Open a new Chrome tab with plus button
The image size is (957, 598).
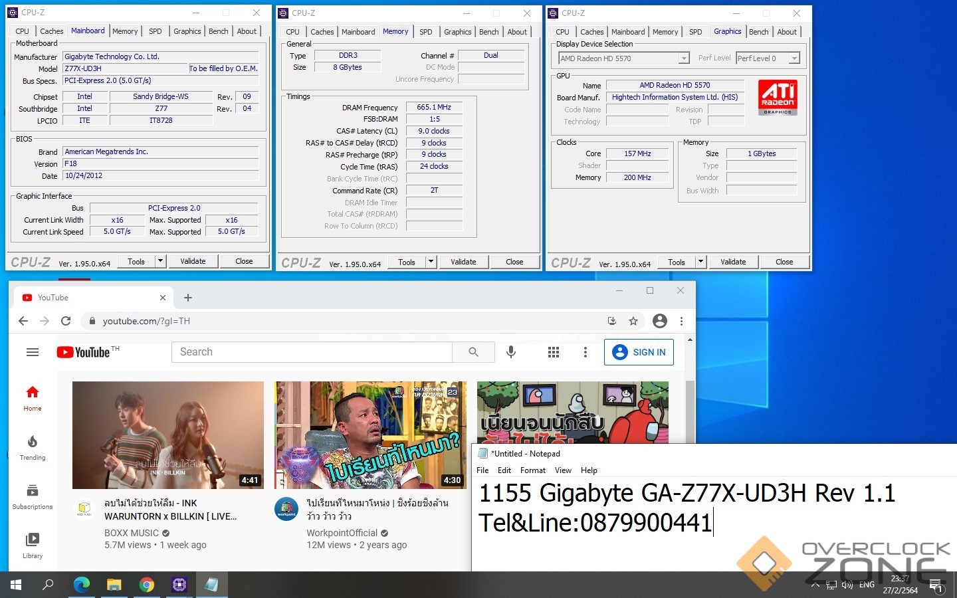click(x=188, y=298)
